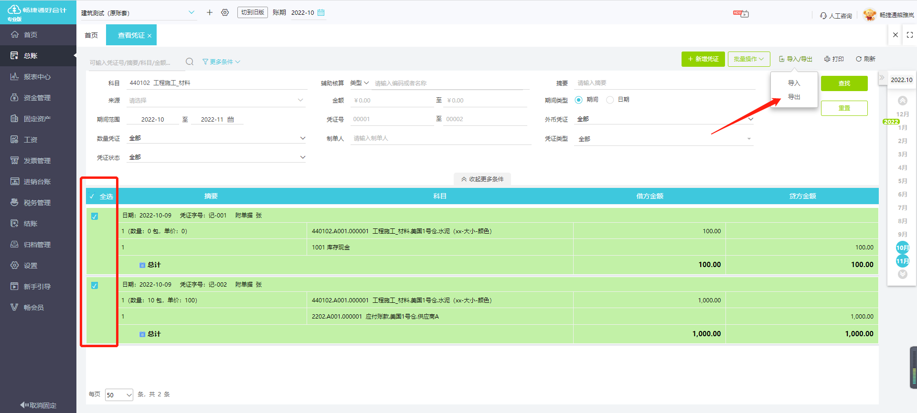Screen dimensions: 917x413
Task: Refresh the voucher list
Action: click(x=865, y=59)
